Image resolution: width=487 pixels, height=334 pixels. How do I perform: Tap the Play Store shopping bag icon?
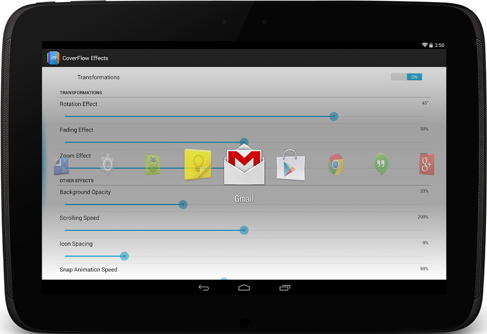click(x=291, y=165)
